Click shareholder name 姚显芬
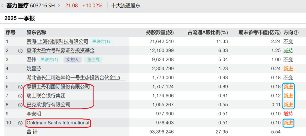This screenshot has width=306, height=136. tap(34, 69)
